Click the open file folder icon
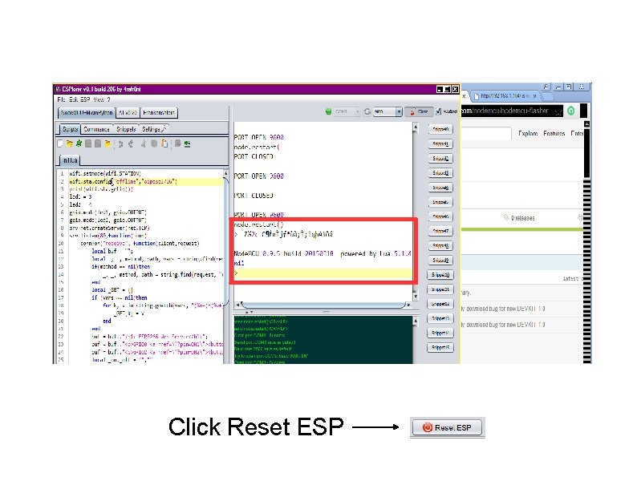The height and width of the screenshot is (477, 637). pyautogui.click(x=70, y=144)
